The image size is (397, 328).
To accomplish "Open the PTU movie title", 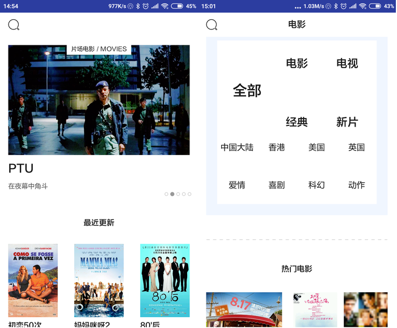I will click(x=21, y=169).
